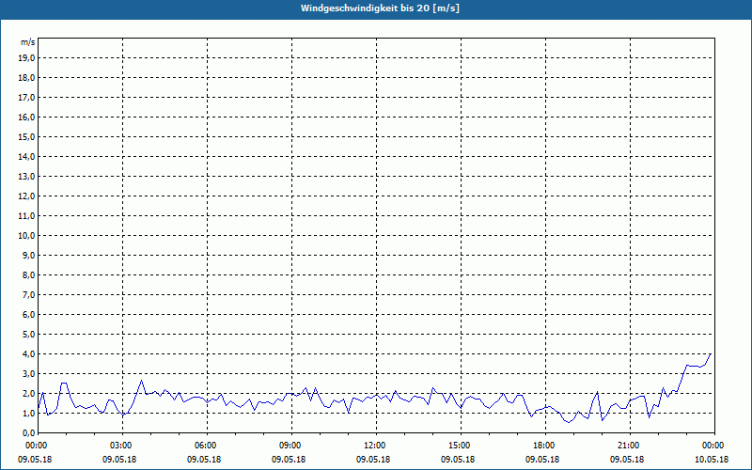The width and height of the screenshot is (752, 470).
Task: Select the 2,0 y-axis label
Action: pos(30,393)
